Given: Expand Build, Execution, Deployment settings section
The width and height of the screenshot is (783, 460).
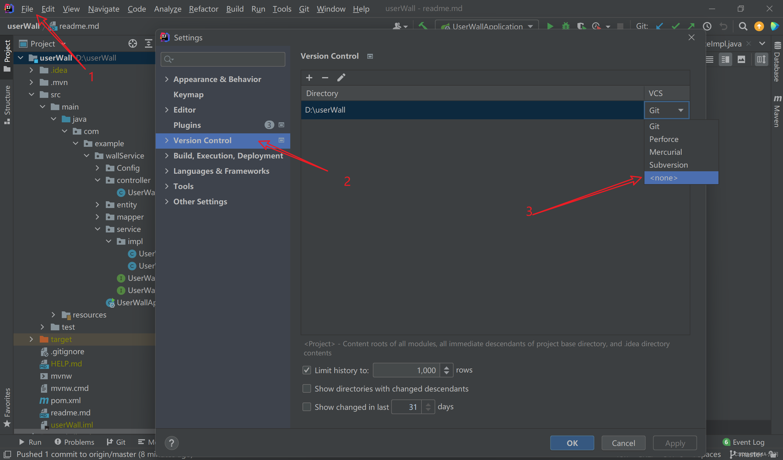Looking at the screenshot, I should click(167, 155).
